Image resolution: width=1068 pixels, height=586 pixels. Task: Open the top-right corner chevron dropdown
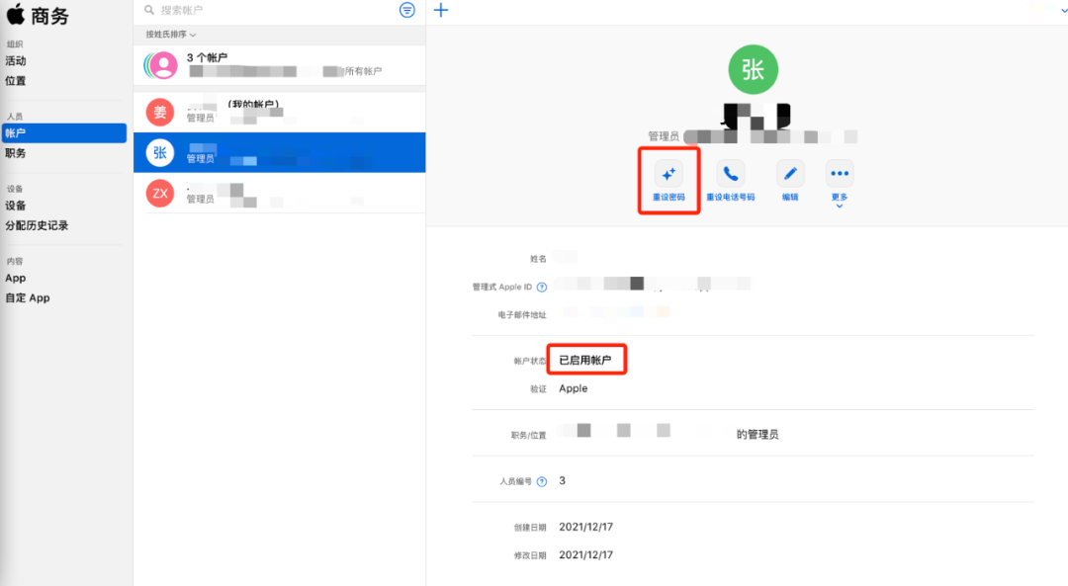[x=1063, y=10]
